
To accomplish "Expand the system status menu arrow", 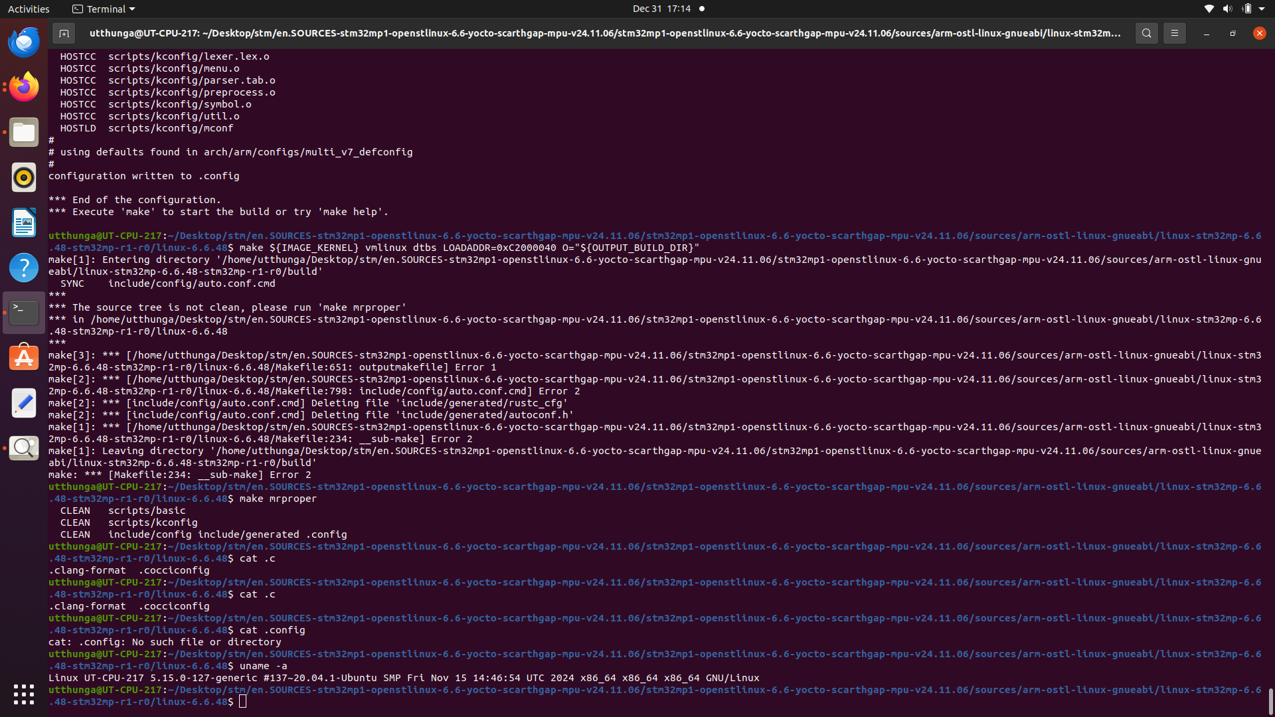I will point(1262,9).
